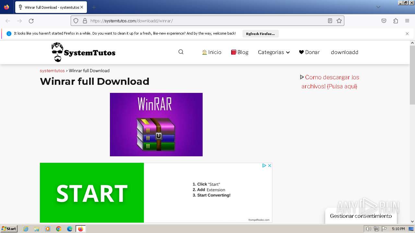The height and width of the screenshot is (233, 415).
Task: Click the taskbar clock 5:10 PM
Action: point(398,229)
